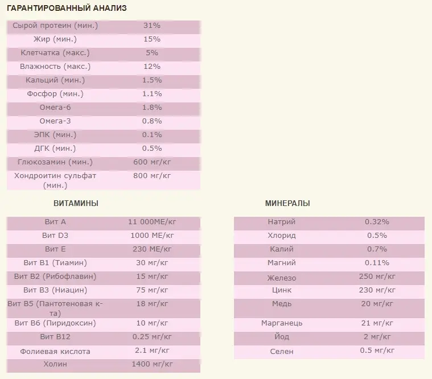Click the Марганець row label
432x379 pixels.
(x=281, y=323)
